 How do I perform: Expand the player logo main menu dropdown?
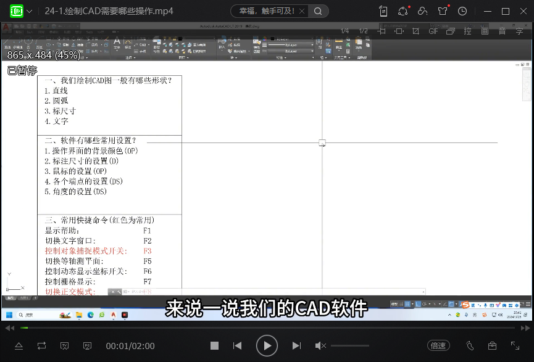click(30, 11)
